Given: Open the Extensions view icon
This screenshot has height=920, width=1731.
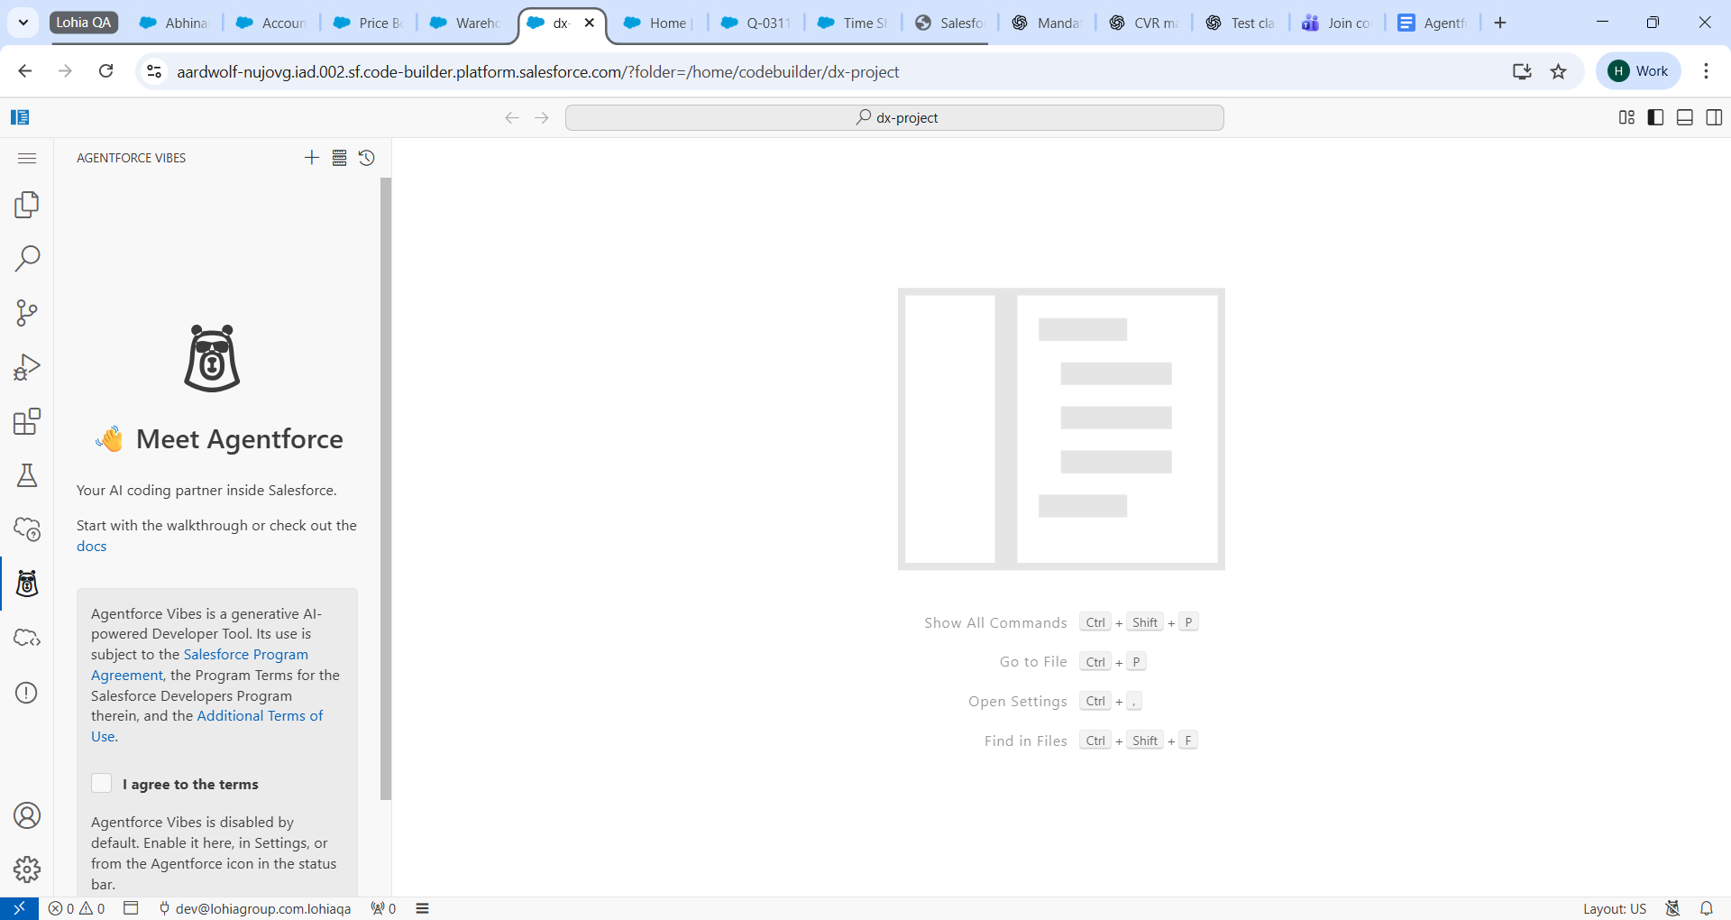Looking at the screenshot, I should 27,421.
